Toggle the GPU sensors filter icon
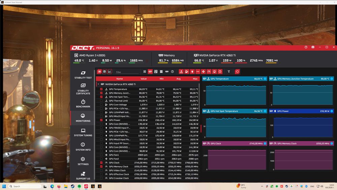This screenshot has width=337, height=190. point(150,71)
